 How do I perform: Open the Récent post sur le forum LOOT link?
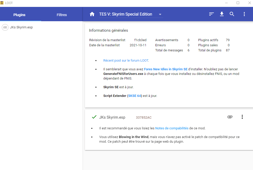[x=126, y=61]
